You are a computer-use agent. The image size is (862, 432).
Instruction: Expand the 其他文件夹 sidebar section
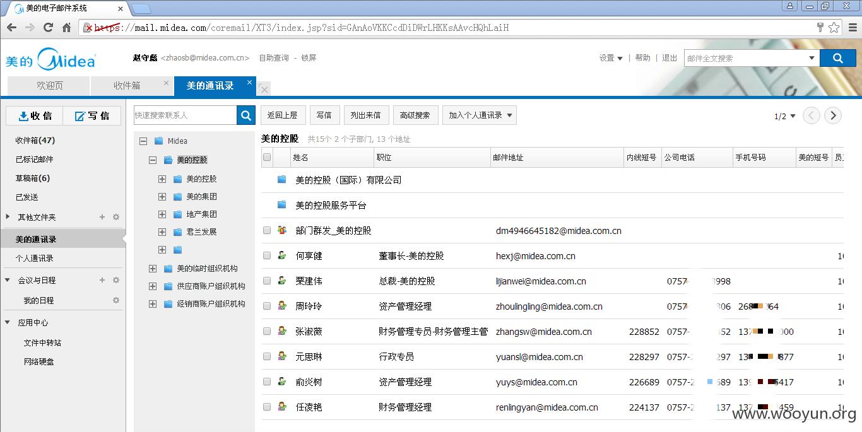[x=8, y=217]
